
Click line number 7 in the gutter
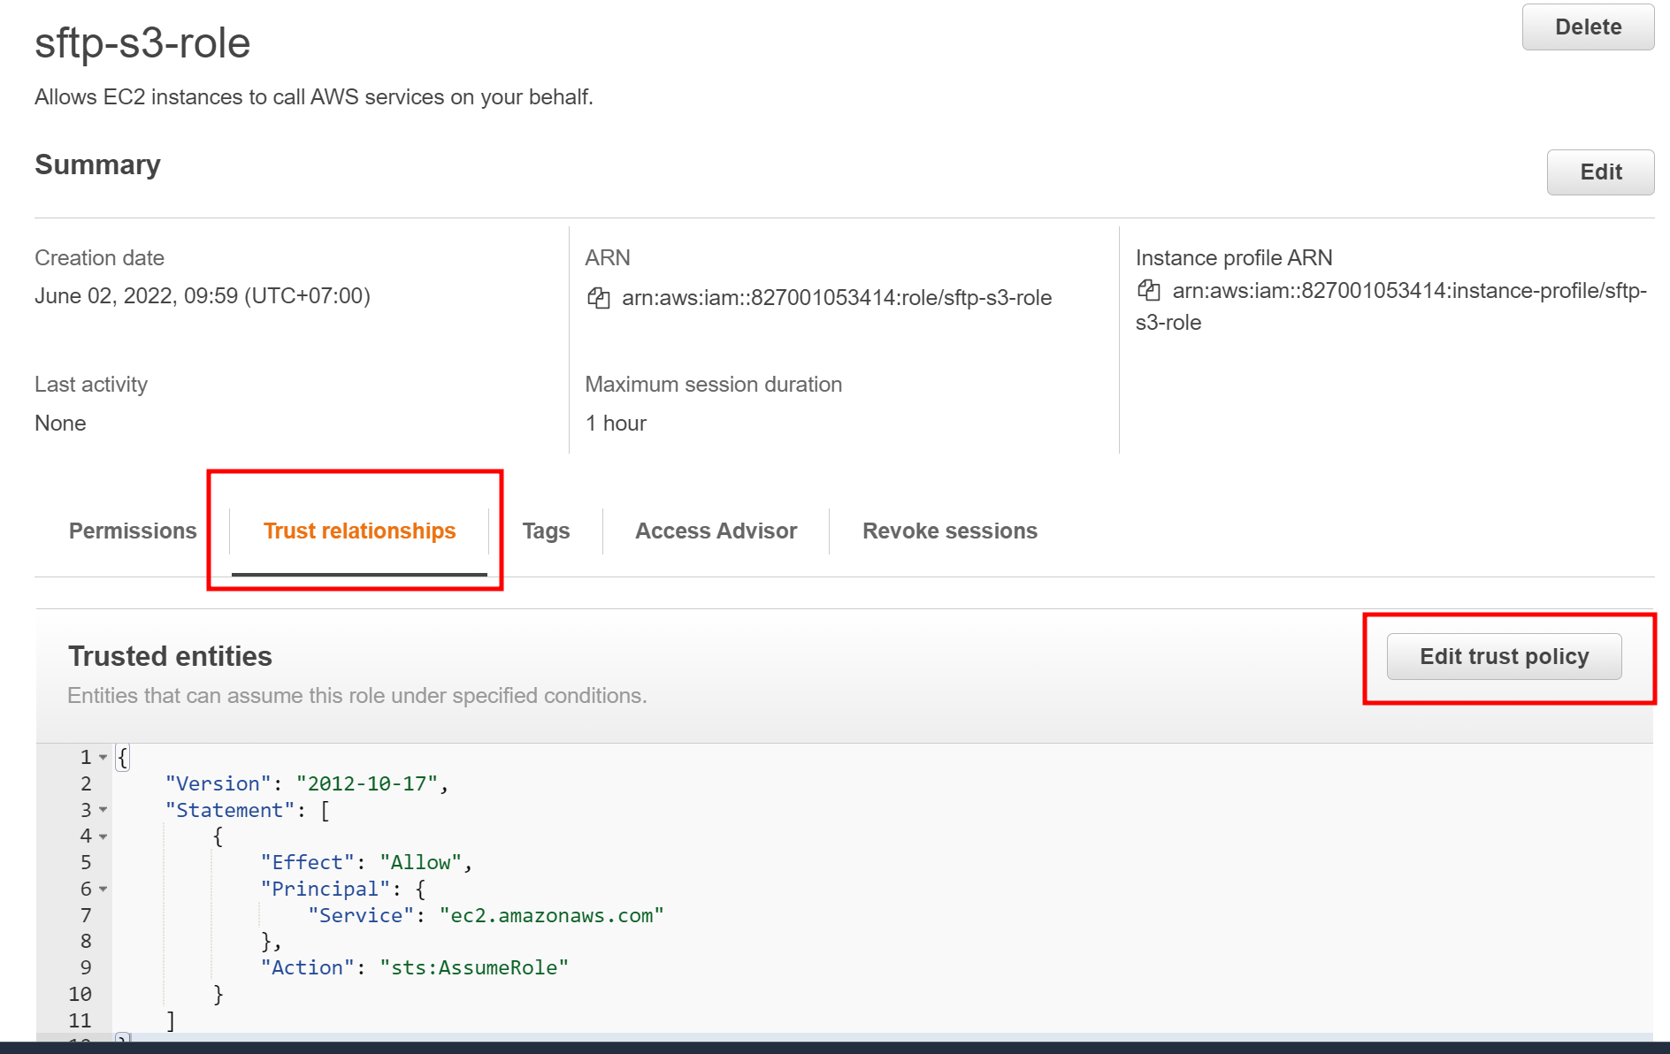86,915
